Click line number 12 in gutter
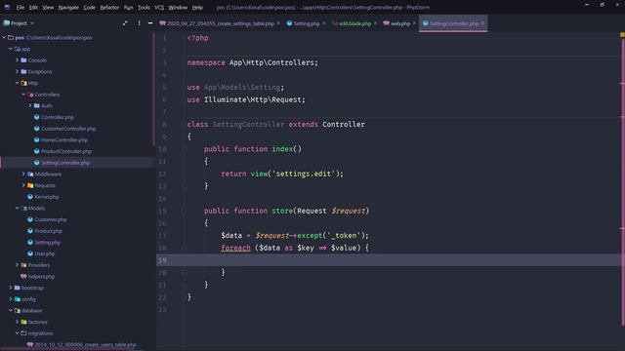 [162, 174]
